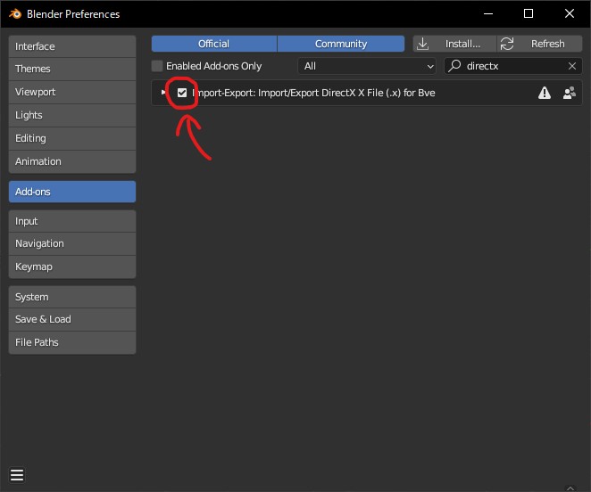Click the Import/Export DirectX X File add-on label
The height and width of the screenshot is (492, 591).
coord(313,93)
